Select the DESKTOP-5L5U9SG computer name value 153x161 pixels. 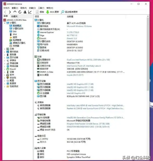pos(75,41)
